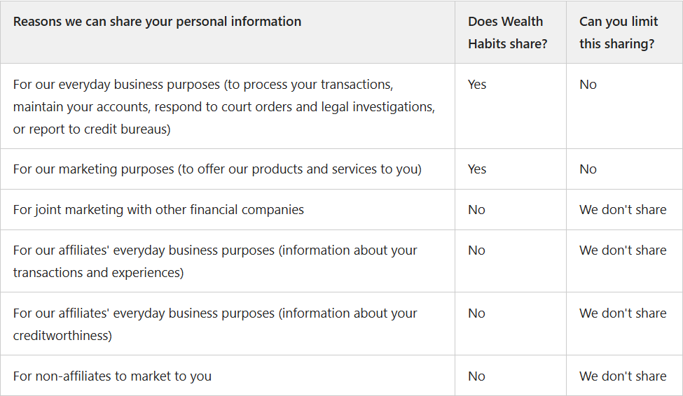Select the affiliates' creditworthiness row text

pyautogui.click(x=215, y=324)
